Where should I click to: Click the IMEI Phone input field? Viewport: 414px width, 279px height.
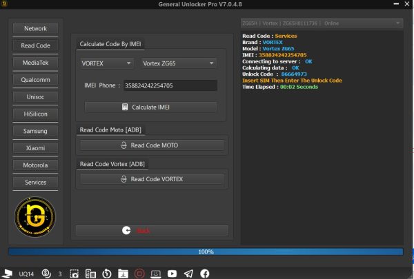pyautogui.click(x=170, y=85)
